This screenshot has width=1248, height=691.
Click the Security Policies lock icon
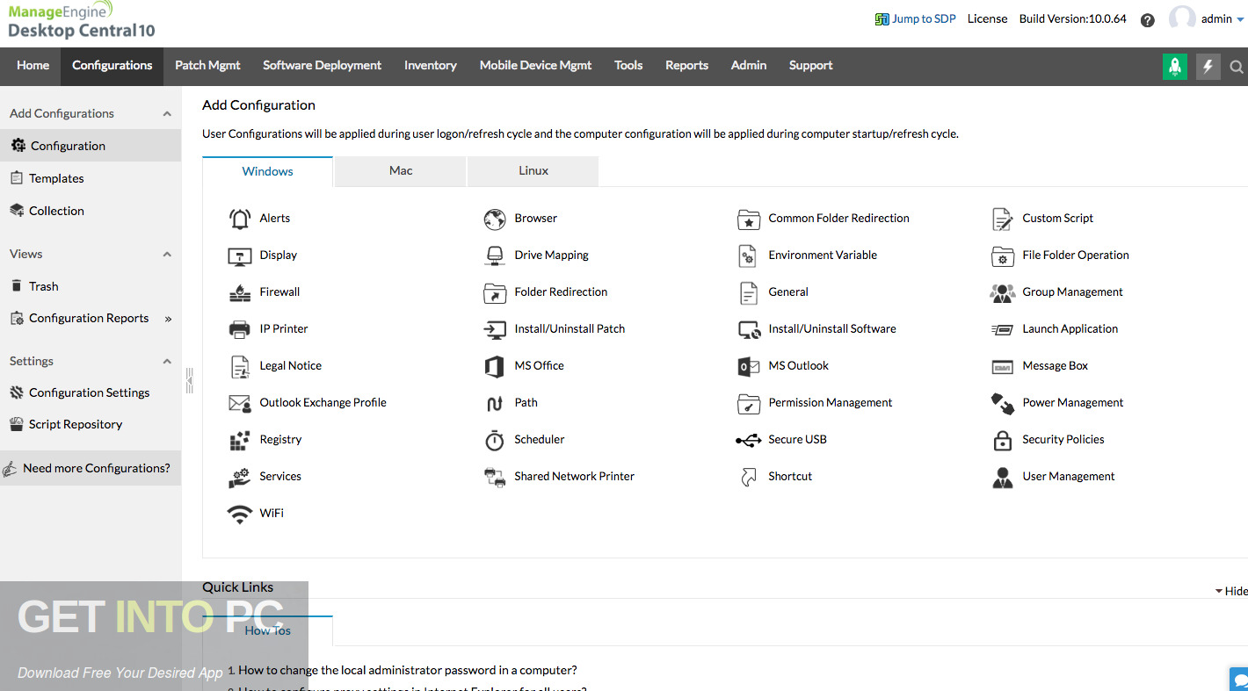(x=1002, y=439)
